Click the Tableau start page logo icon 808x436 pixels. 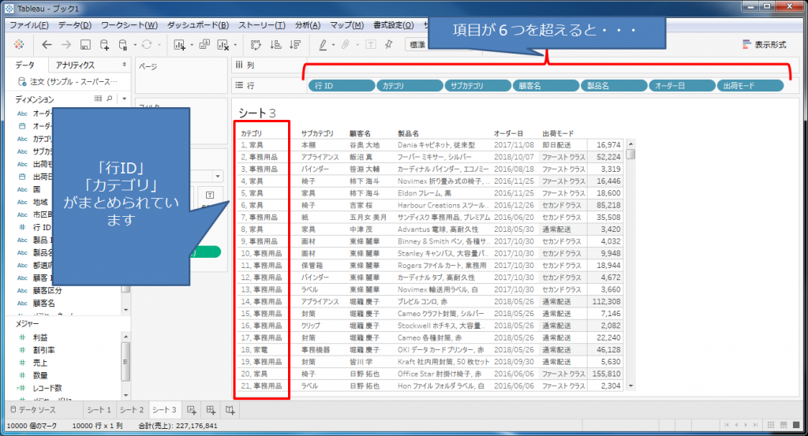[18, 44]
